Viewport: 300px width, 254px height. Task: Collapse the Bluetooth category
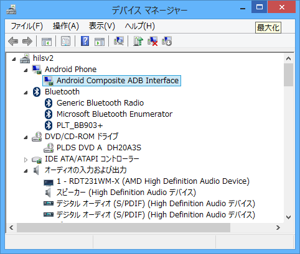[26, 93]
